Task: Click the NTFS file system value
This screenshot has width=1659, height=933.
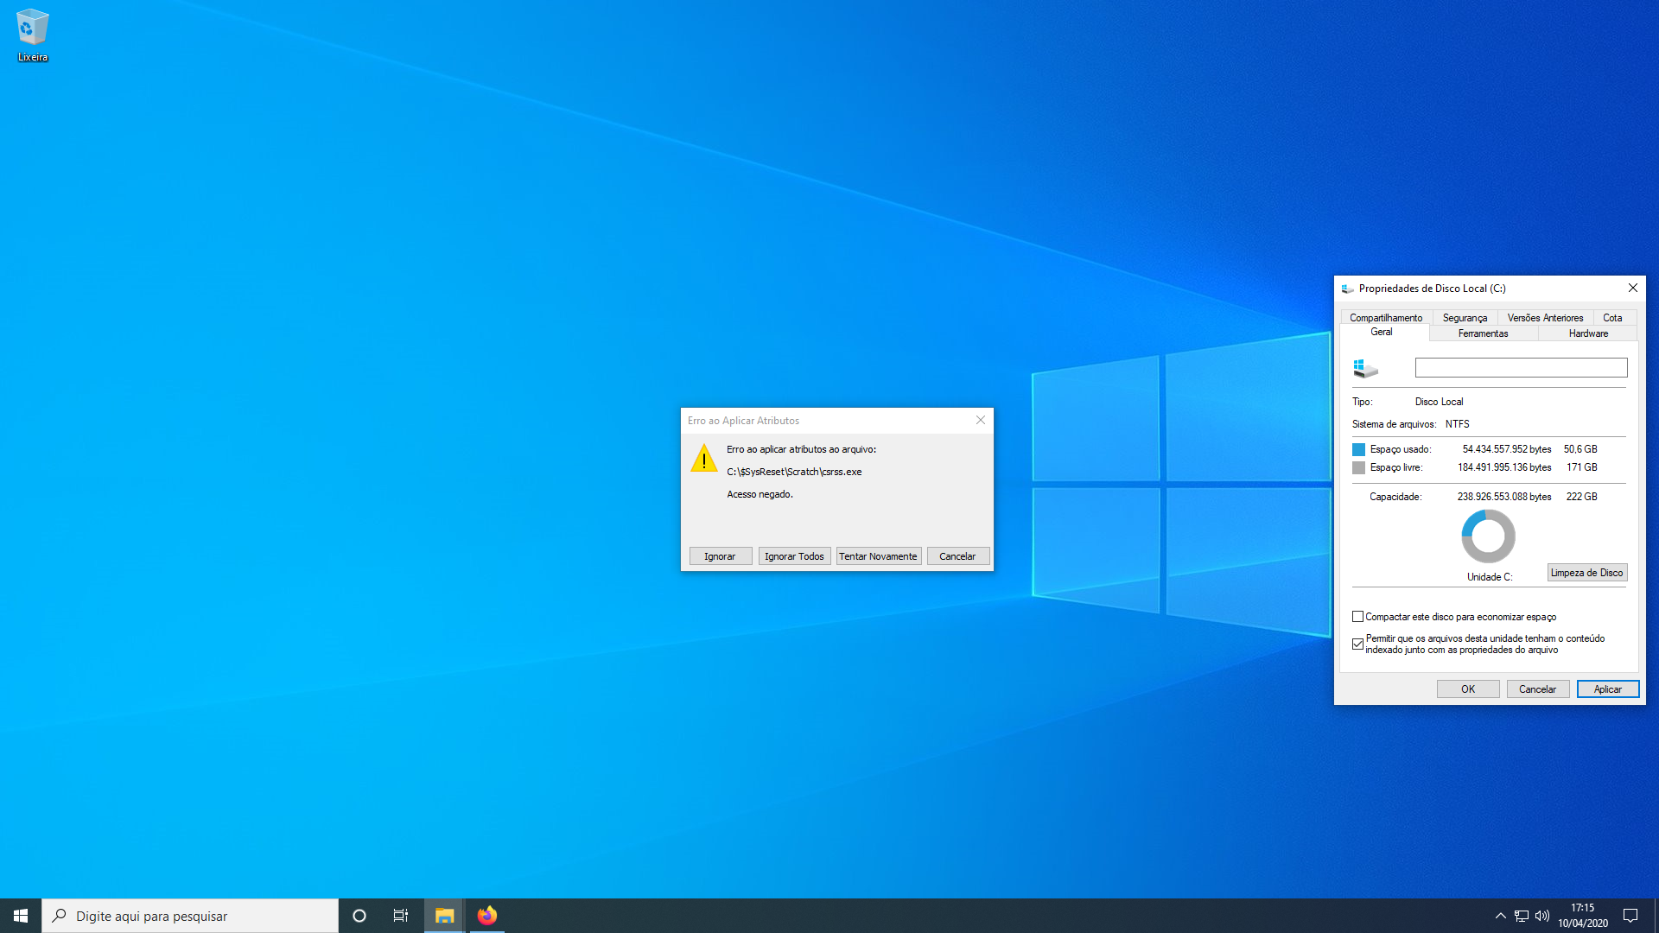Action: click(x=1457, y=424)
